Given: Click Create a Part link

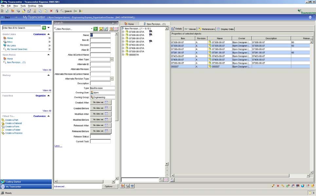Looking at the screenshot, I should [x=11, y=120].
